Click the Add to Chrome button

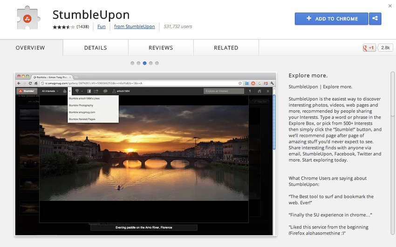click(331, 19)
